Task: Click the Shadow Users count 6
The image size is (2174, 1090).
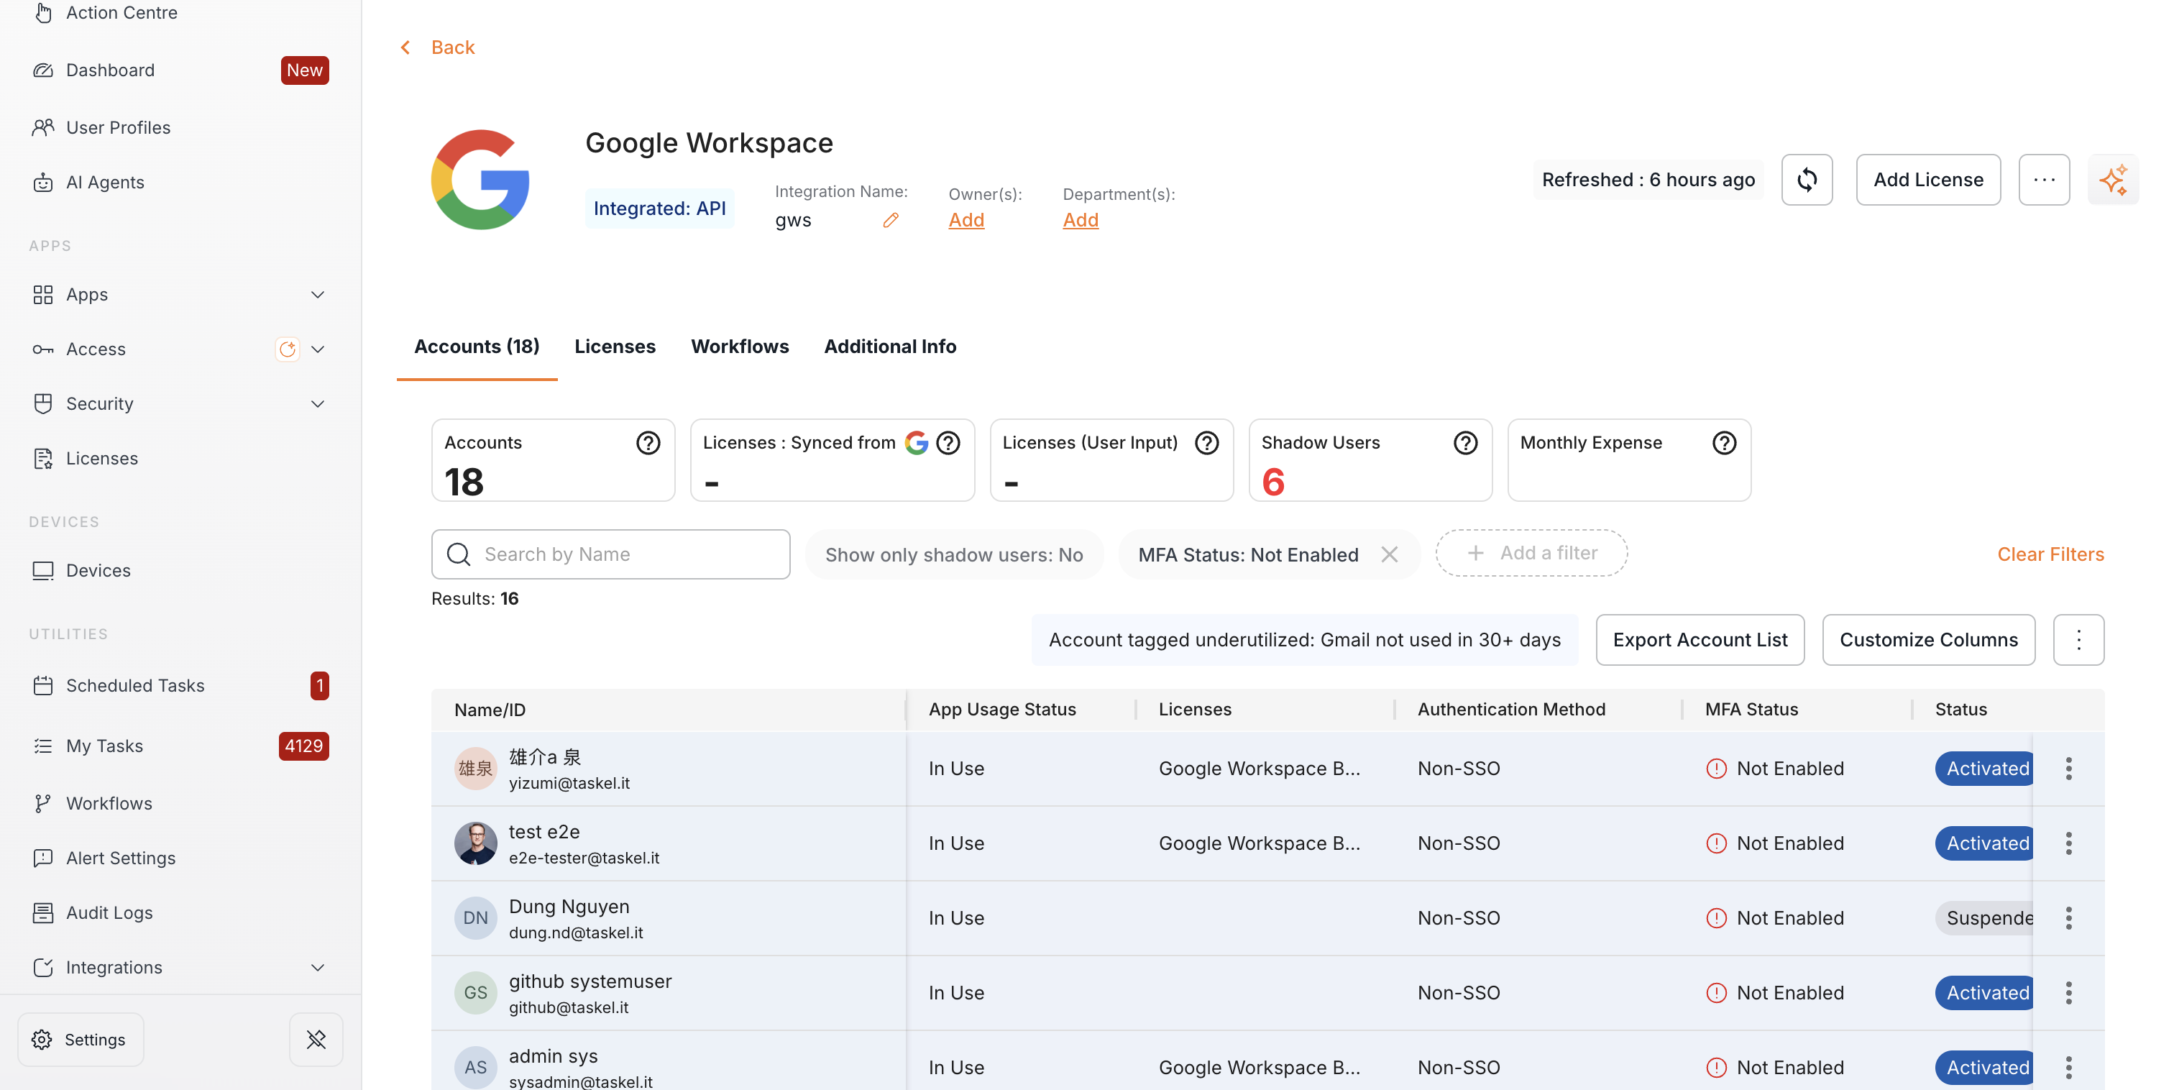Action: (x=1272, y=482)
